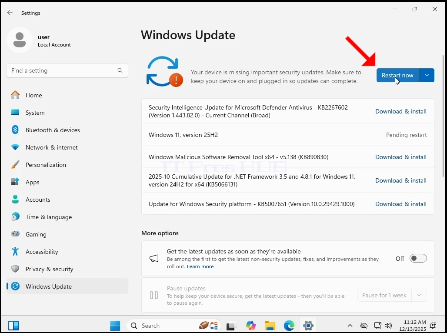Launch Copilot from the taskbar

(x=251, y=325)
